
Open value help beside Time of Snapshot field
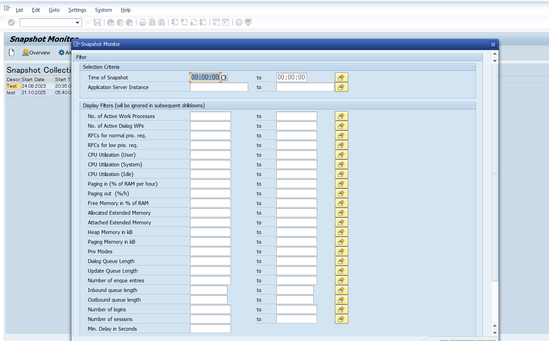coord(224,77)
